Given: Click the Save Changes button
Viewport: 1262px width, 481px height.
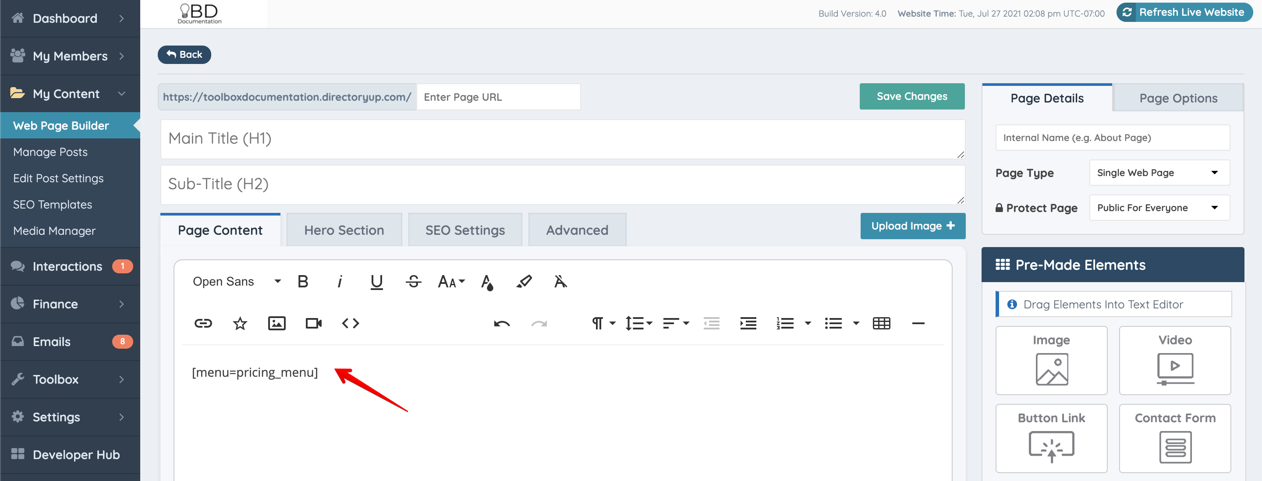Looking at the screenshot, I should coord(911,96).
